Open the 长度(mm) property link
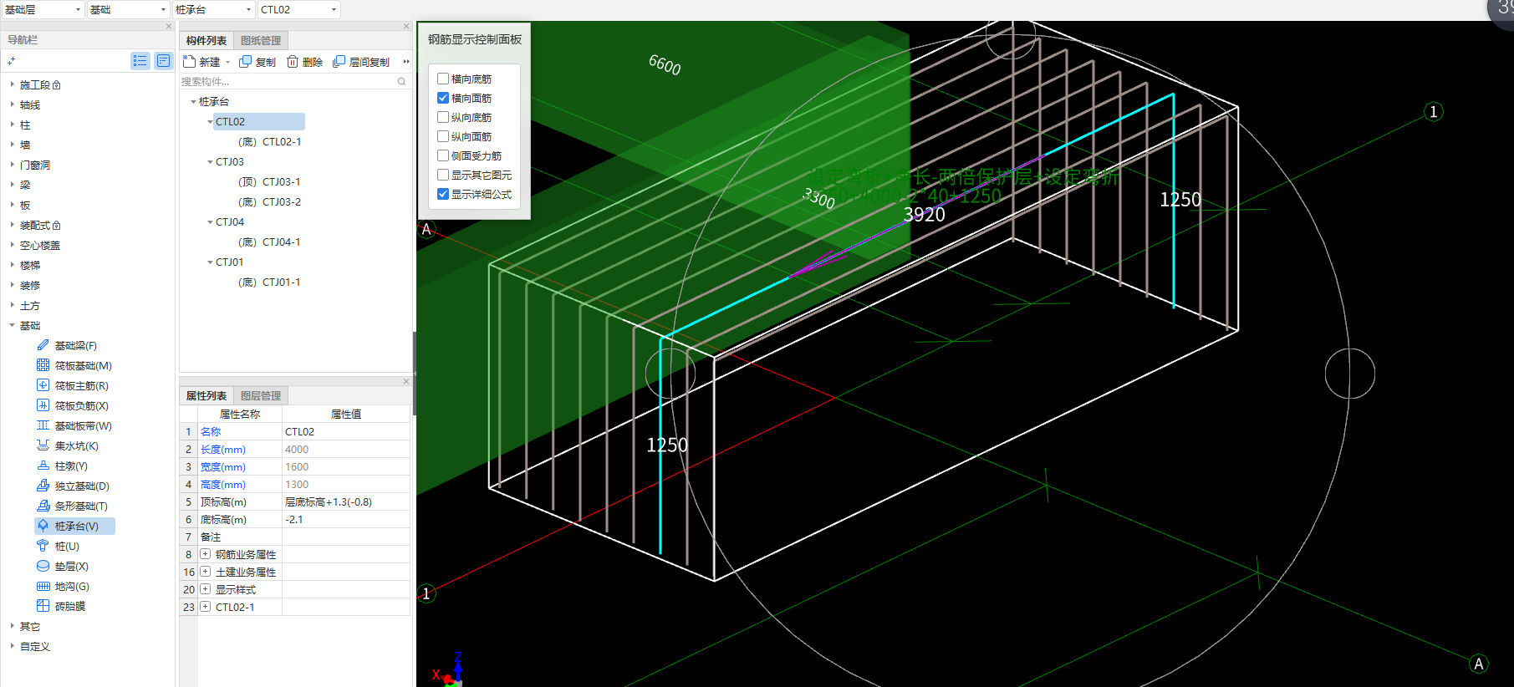The width and height of the screenshot is (1514, 687). click(223, 450)
